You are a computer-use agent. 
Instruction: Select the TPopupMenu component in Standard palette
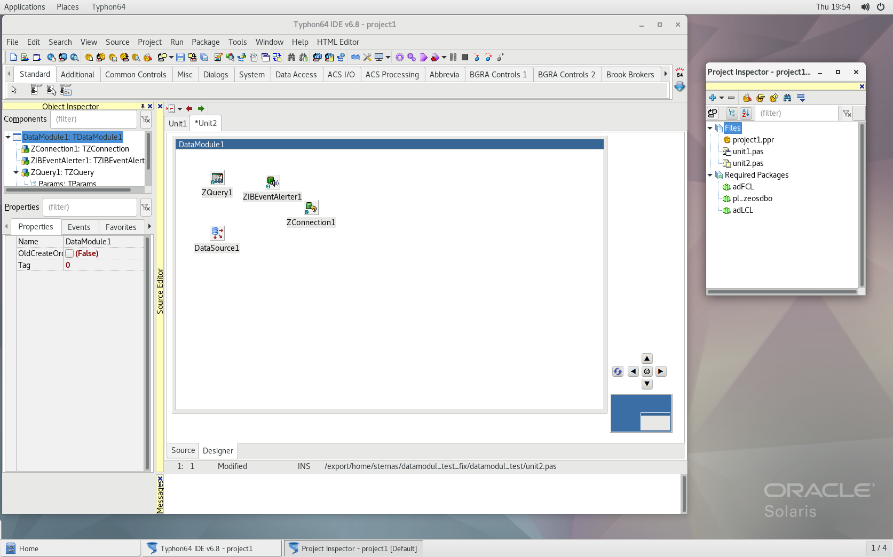coord(51,90)
